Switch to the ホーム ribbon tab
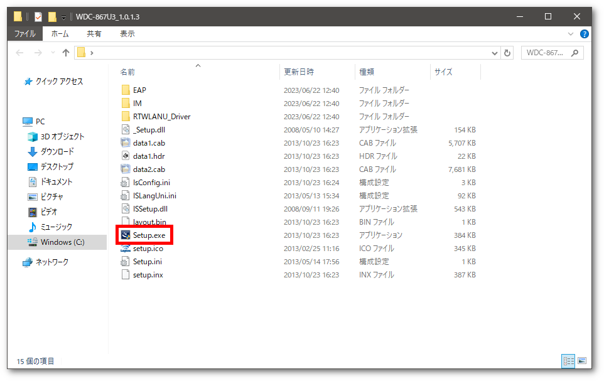This screenshot has height=381, width=604. (x=60, y=34)
